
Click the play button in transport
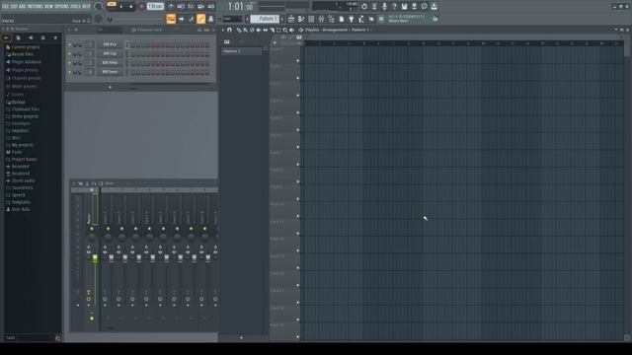[121, 7]
